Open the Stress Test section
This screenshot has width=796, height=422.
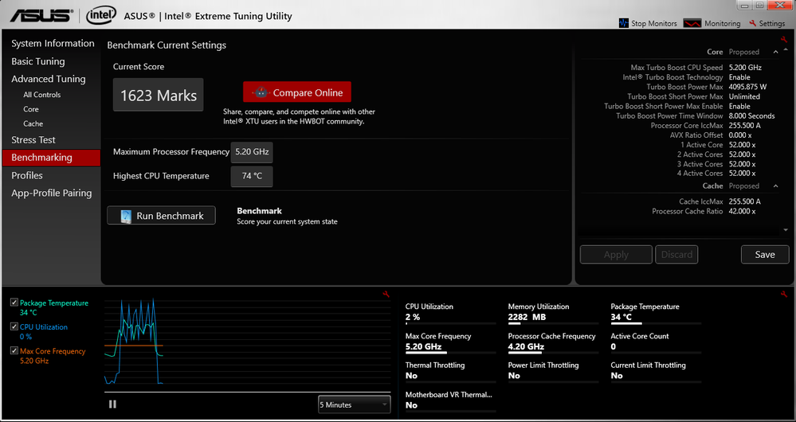coord(33,140)
